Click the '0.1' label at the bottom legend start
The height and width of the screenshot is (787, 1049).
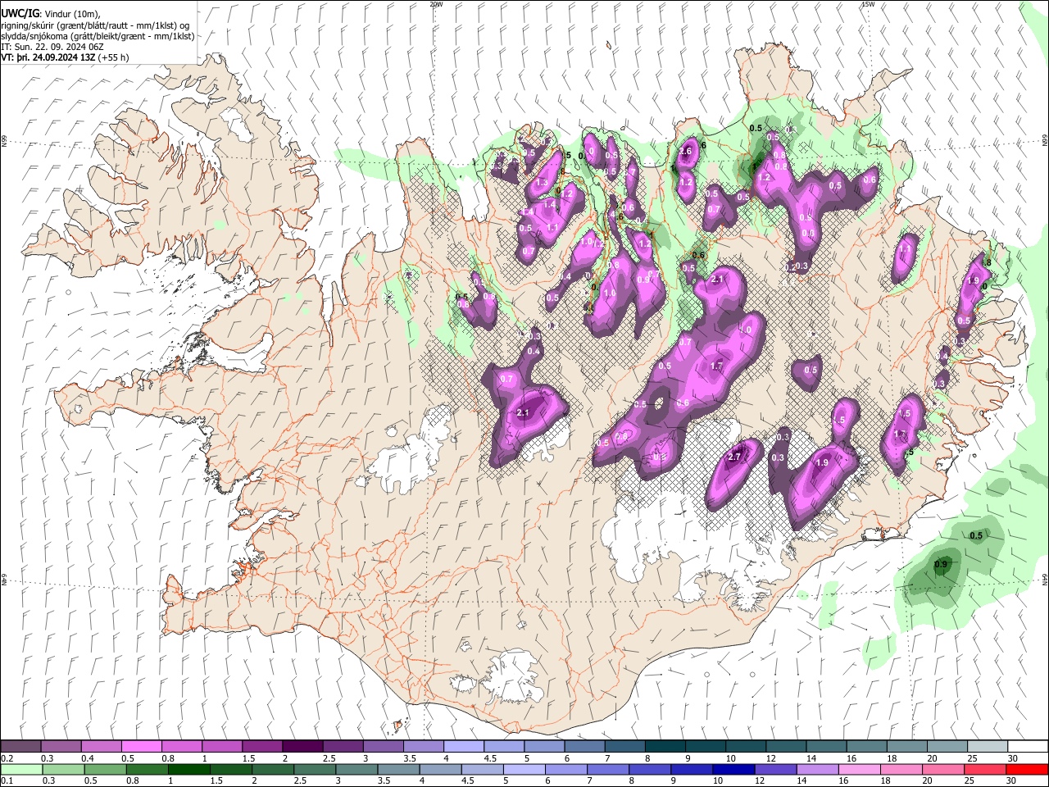pos(7,781)
